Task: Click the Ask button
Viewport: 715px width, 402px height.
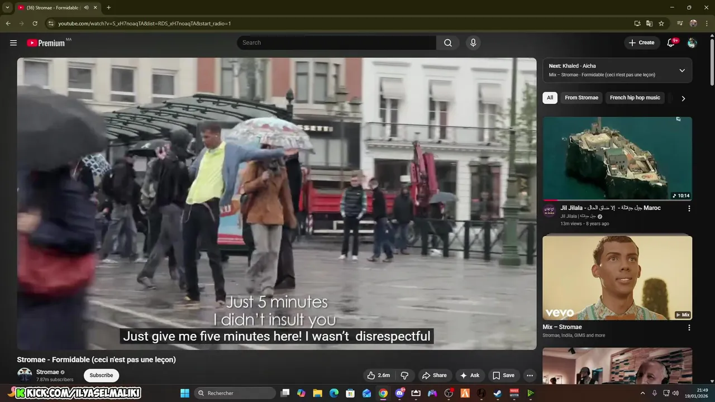Action: click(x=469, y=375)
